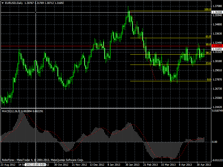Click the MACD scale maximum 0.018749
This screenshot has height=167, width=223.
(217, 110)
